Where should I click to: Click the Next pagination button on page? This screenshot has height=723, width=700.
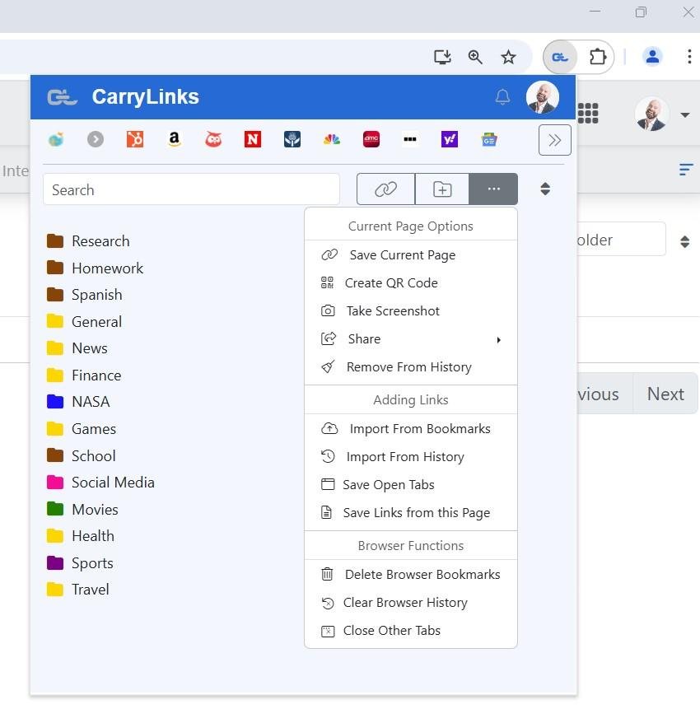pos(665,394)
